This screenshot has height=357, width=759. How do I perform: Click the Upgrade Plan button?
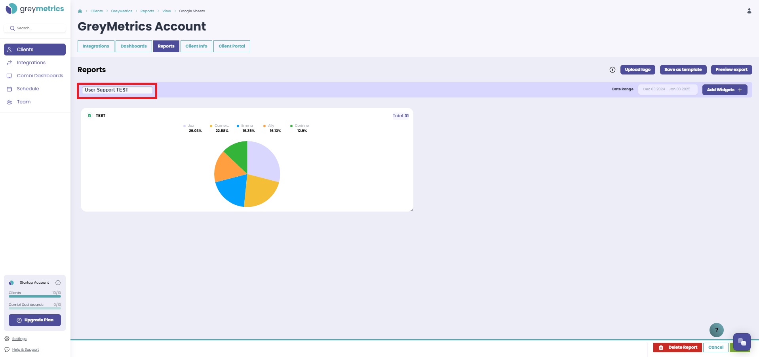(35, 320)
